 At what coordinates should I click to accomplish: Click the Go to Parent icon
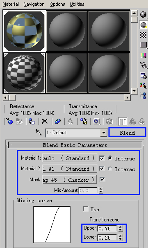pos(132,122)
